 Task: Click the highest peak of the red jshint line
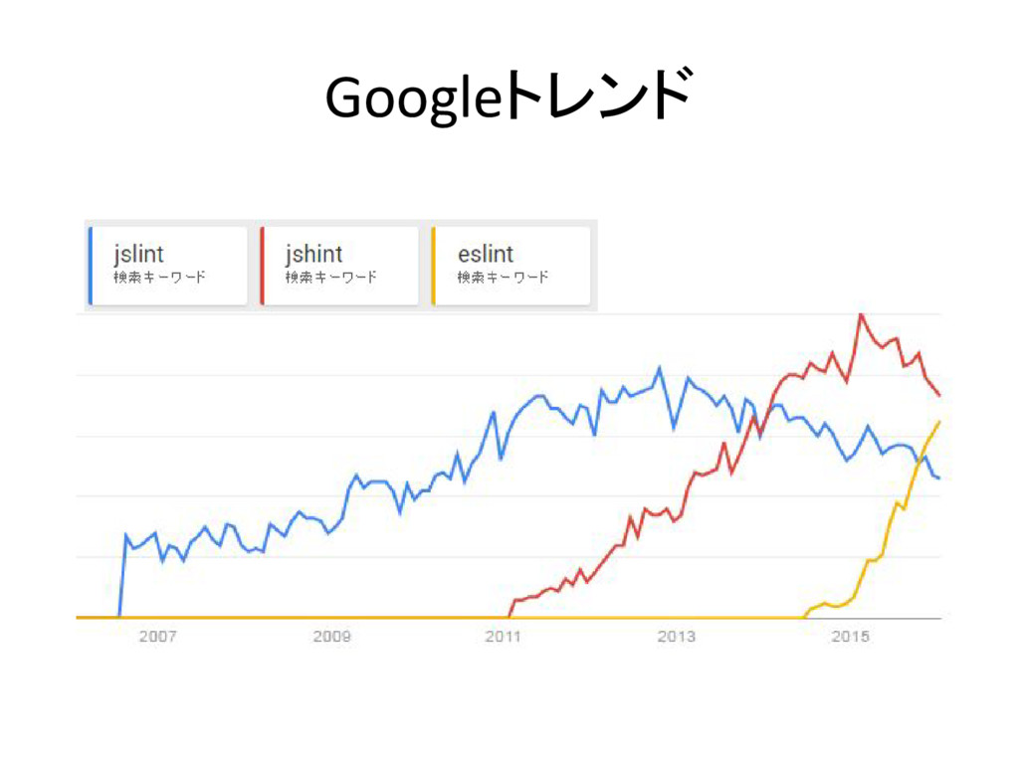(861, 315)
